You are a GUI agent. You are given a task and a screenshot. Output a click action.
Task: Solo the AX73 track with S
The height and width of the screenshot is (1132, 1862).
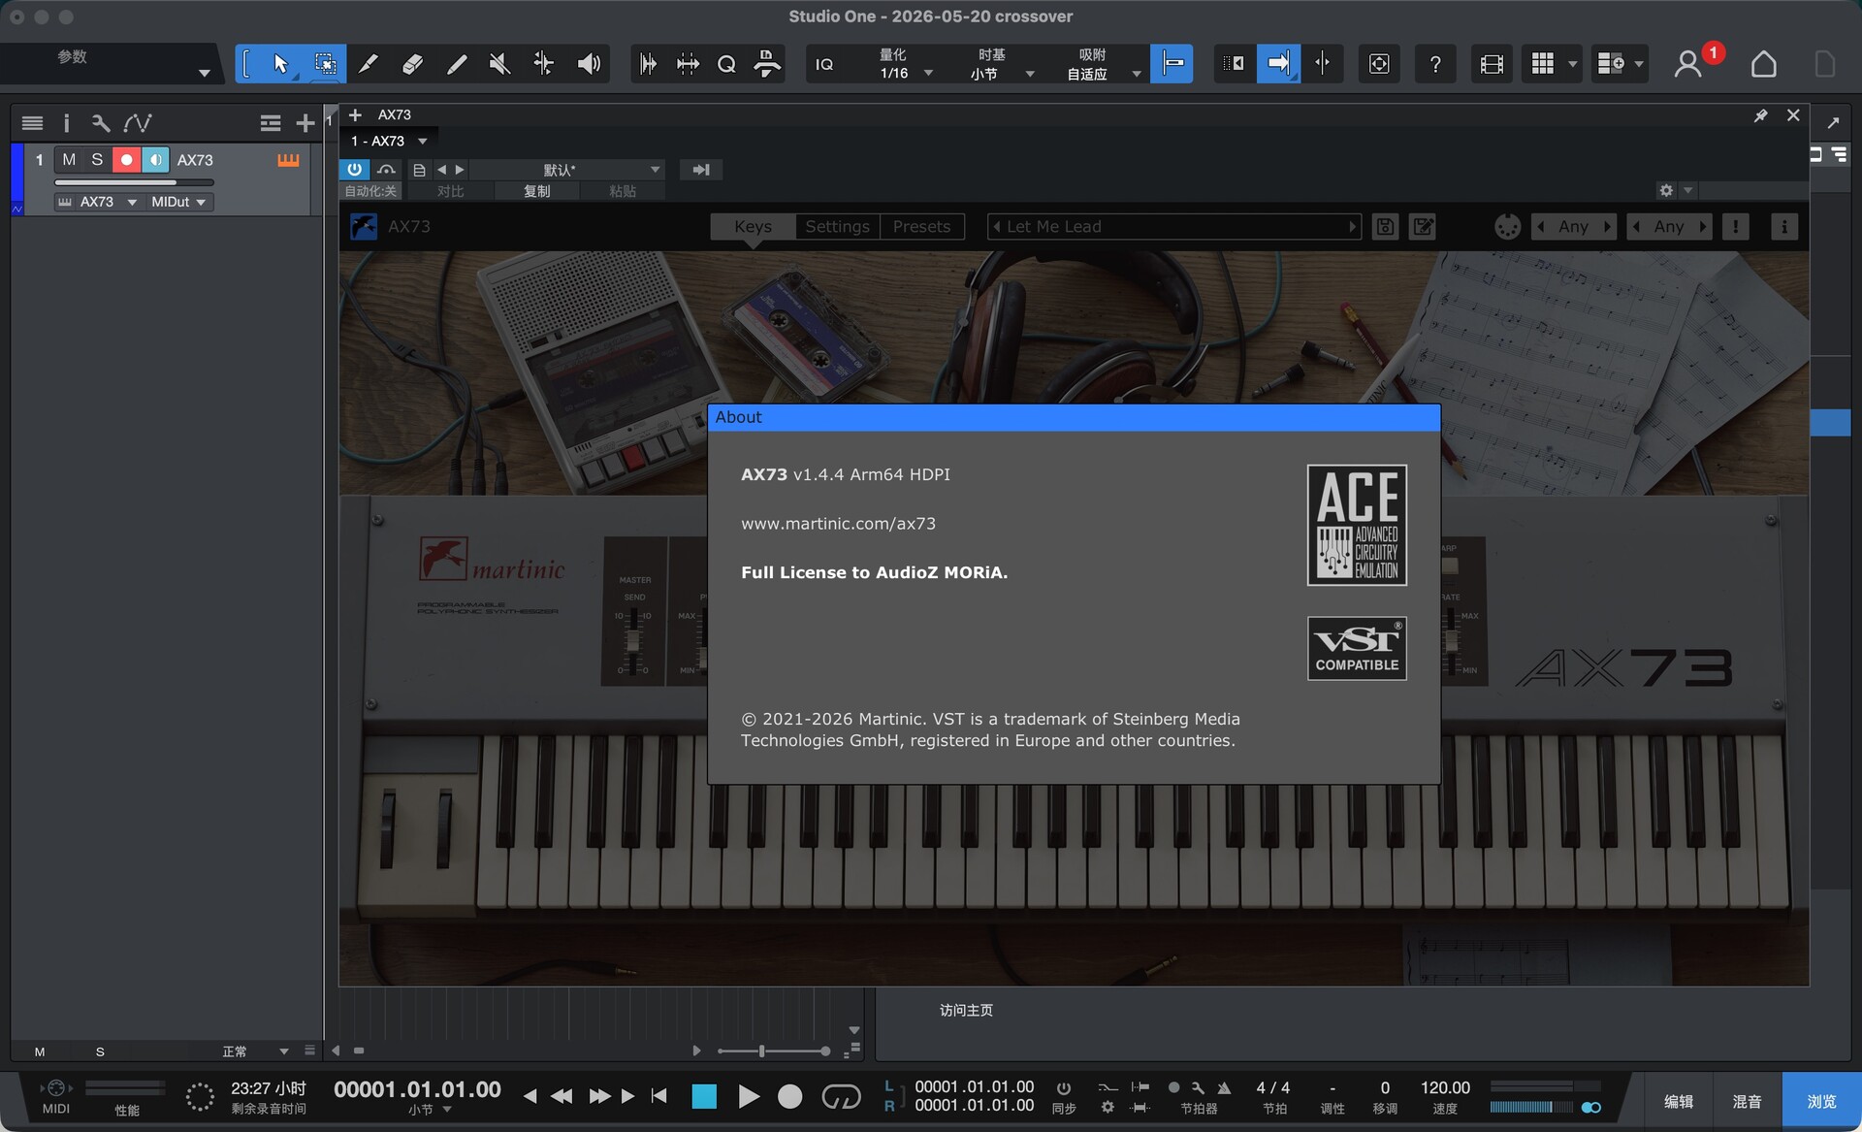tap(97, 160)
